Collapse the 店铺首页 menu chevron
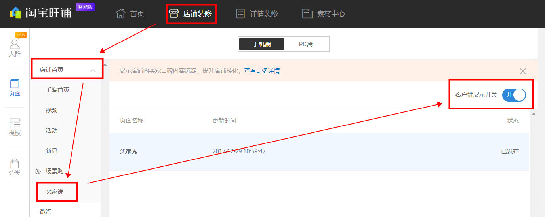545x217 pixels. click(x=93, y=70)
